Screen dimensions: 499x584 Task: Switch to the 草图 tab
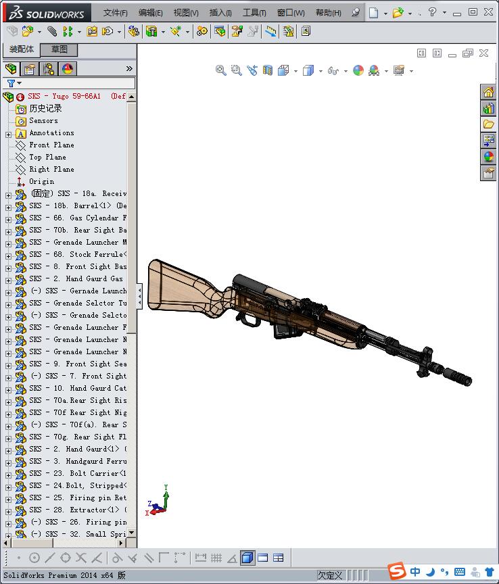[60, 49]
